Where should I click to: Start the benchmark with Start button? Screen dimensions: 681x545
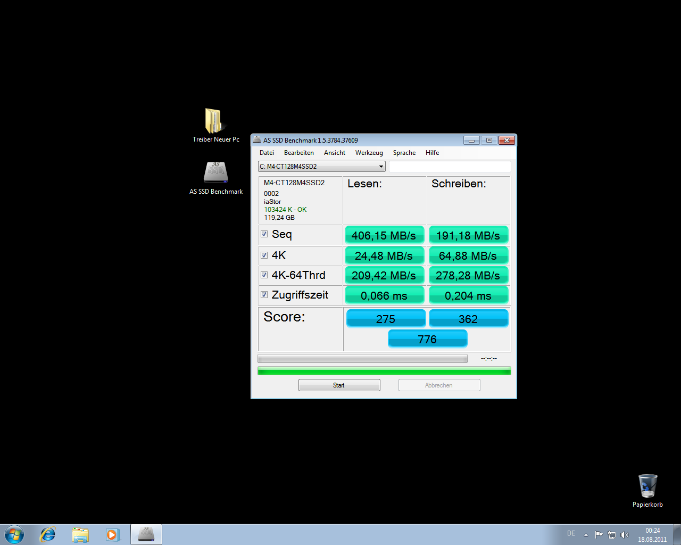coord(339,385)
